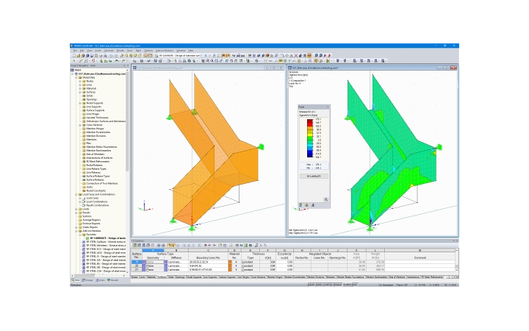This screenshot has width=529, height=331.
Task: Select Surfaces in the navigator tree
Action: click(x=91, y=92)
